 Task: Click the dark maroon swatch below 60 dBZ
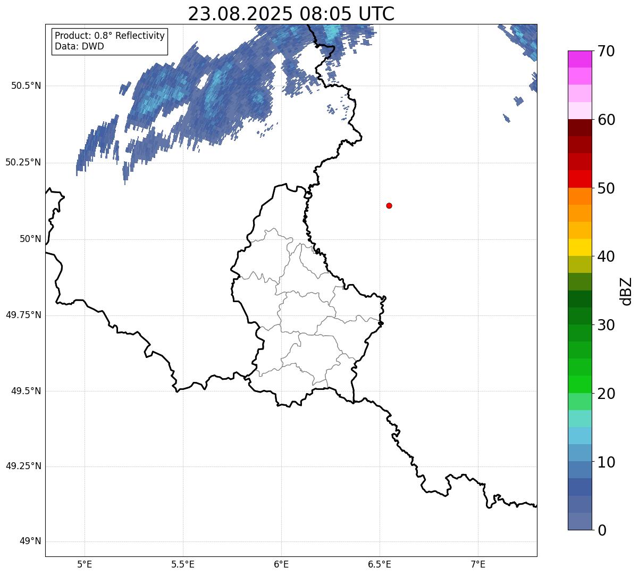coord(579,128)
